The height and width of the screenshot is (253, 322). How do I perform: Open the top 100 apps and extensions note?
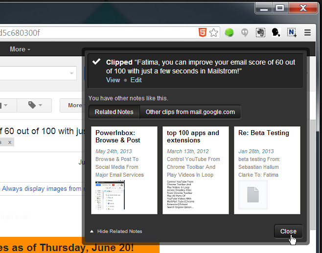(x=196, y=170)
